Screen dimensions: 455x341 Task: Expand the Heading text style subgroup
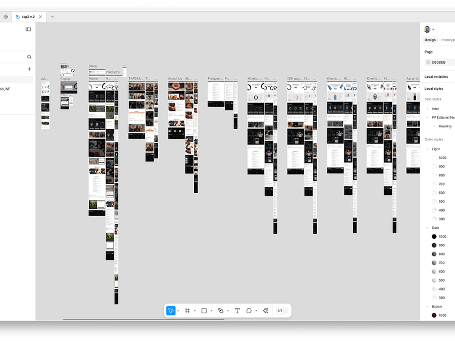(x=434, y=126)
